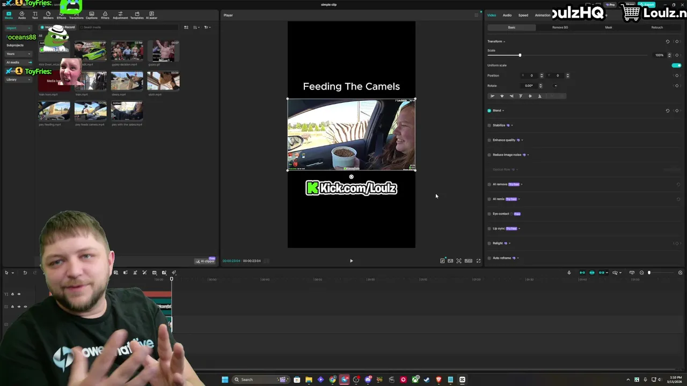
Task: Expand the Lip sync options
Action: tap(519, 229)
